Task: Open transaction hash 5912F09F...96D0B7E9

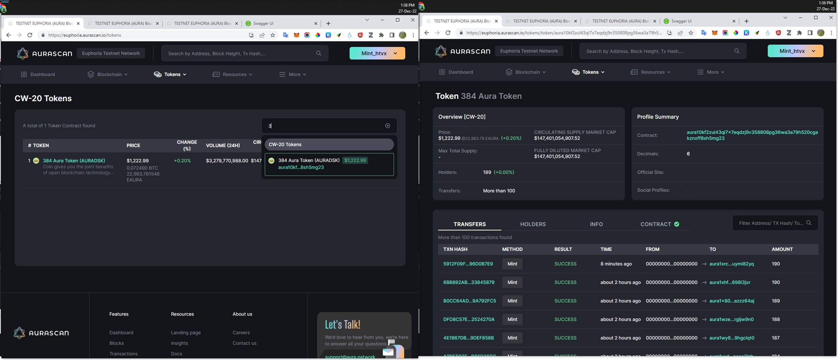Action: pos(468,264)
